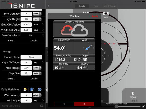Expand Zero Conditions chevron
146x109 pixels.
tap(43, 35)
